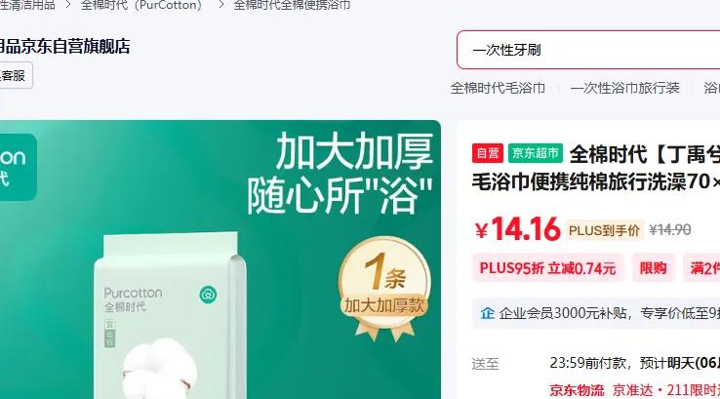This screenshot has width=720, height=399.
Task: Click the breadcrumb arrow before 全棉时代全棉便携浴巾
Action: click(221, 5)
